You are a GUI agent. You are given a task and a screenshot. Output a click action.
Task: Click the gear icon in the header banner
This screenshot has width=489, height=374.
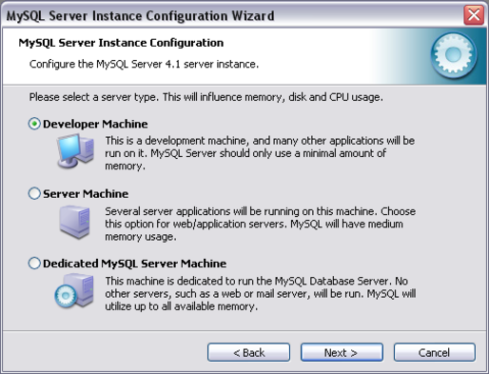[453, 55]
